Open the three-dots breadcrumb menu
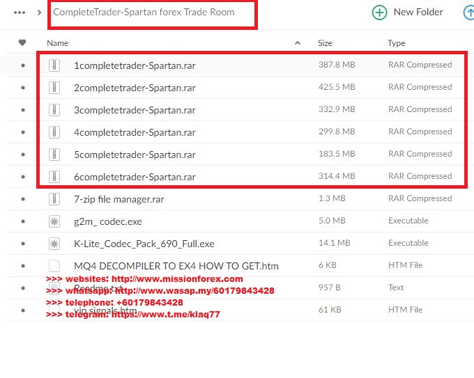474x378 pixels. coord(20,13)
